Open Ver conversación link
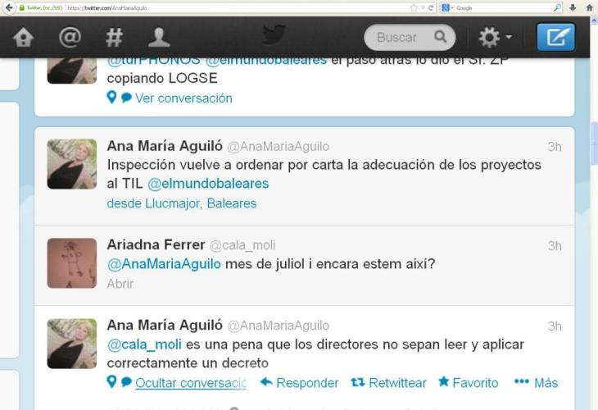The width and height of the screenshot is (598, 410). pyautogui.click(x=183, y=98)
